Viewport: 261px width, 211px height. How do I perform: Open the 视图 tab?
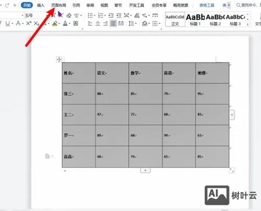point(104,6)
